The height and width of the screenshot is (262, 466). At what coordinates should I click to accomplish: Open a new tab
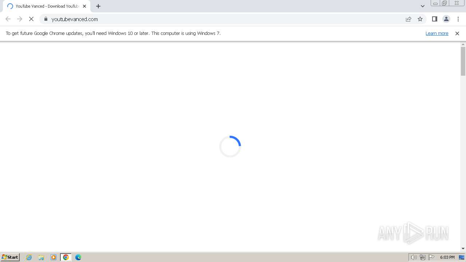tap(98, 6)
